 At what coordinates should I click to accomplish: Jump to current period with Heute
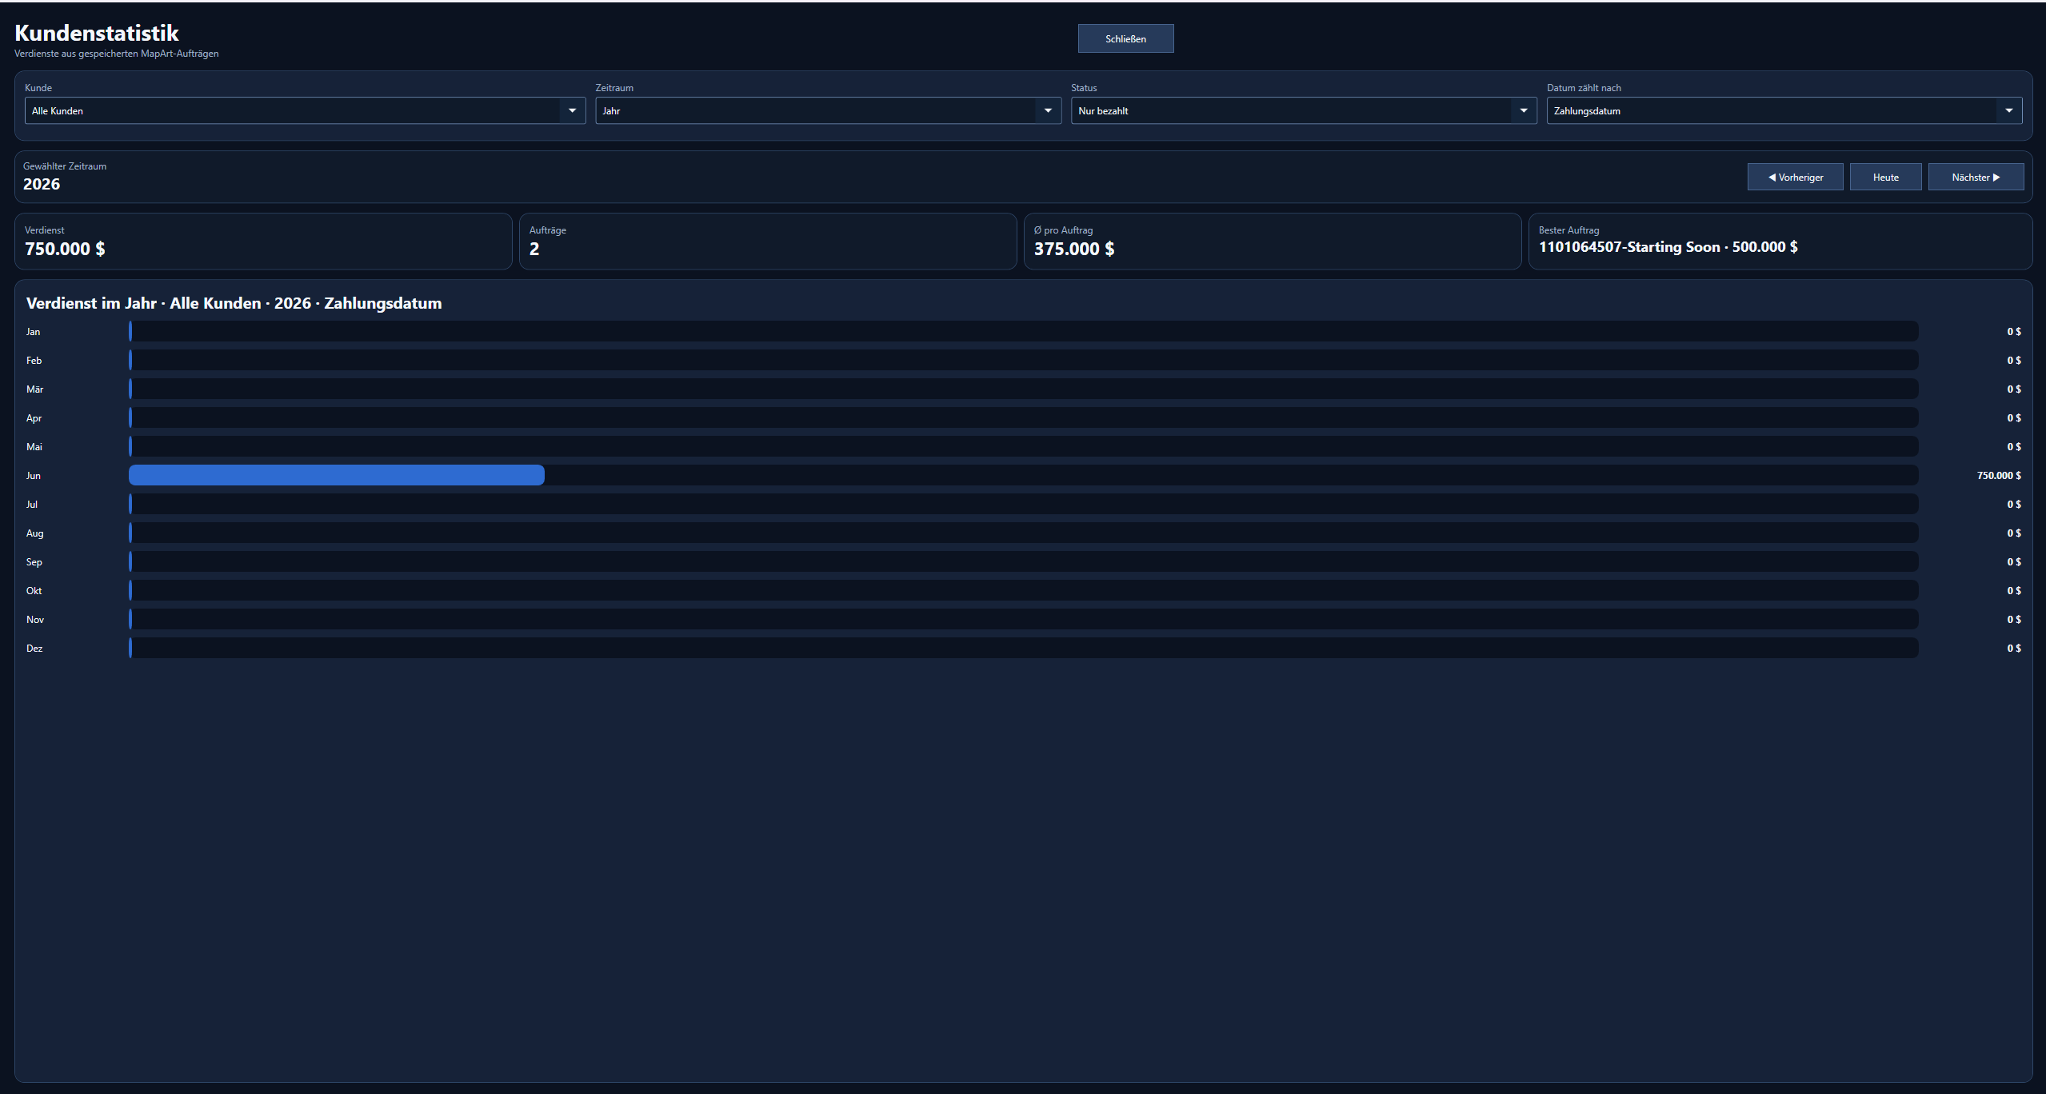pos(1885,177)
